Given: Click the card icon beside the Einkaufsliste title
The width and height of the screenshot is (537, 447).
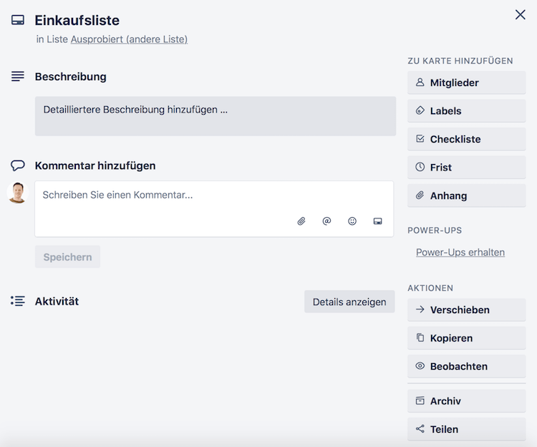Looking at the screenshot, I should [18, 20].
